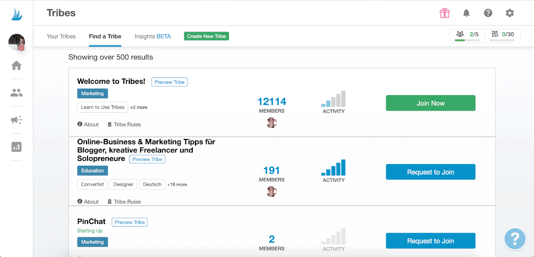The height and width of the screenshot is (257, 534).
Task: Click the pink gift icon
Action: pos(445,13)
